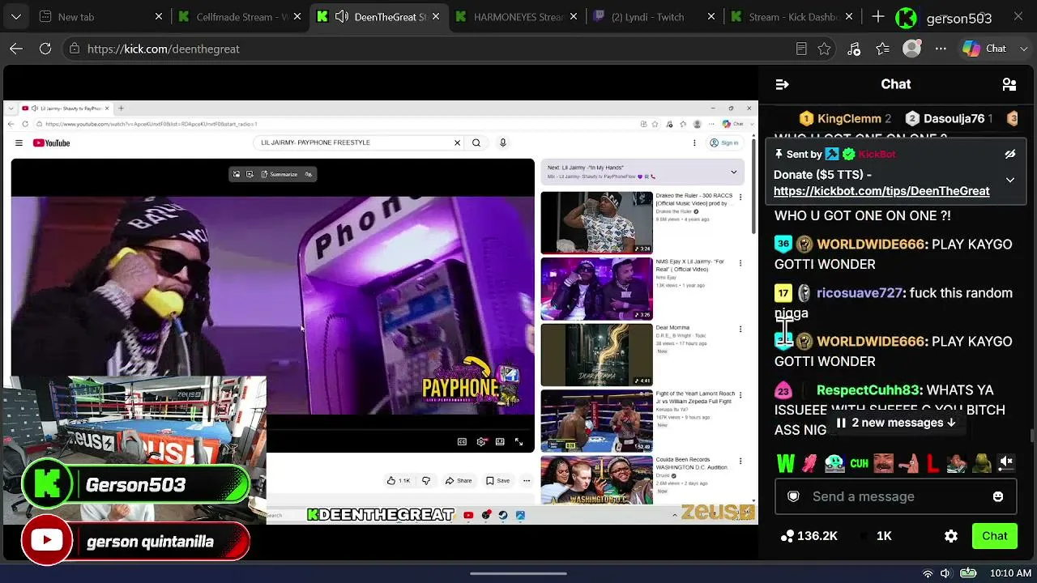The height and width of the screenshot is (583, 1037).
Task: Open the system volume control
Action: tap(945, 573)
